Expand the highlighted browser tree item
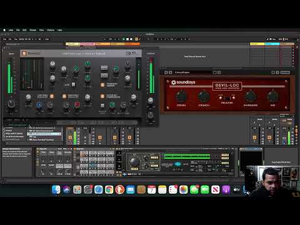The image size is (300, 225). pos(28,134)
